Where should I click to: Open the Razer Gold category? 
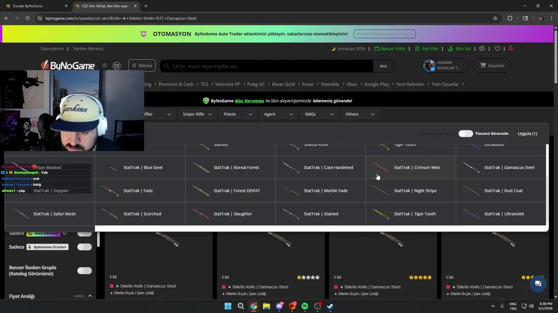click(283, 84)
